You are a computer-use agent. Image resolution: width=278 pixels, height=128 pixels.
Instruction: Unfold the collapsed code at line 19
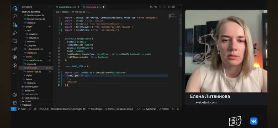click(63, 76)
